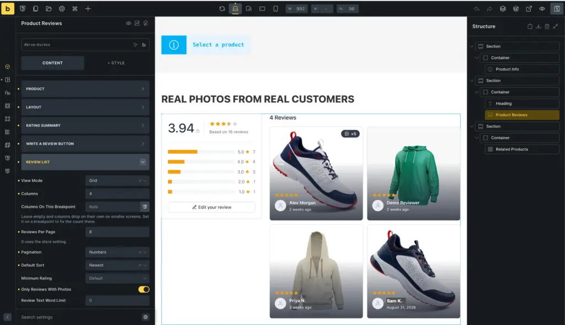565x325 pixels.
Task: Click Edit your review button
Action: [211, 207]
